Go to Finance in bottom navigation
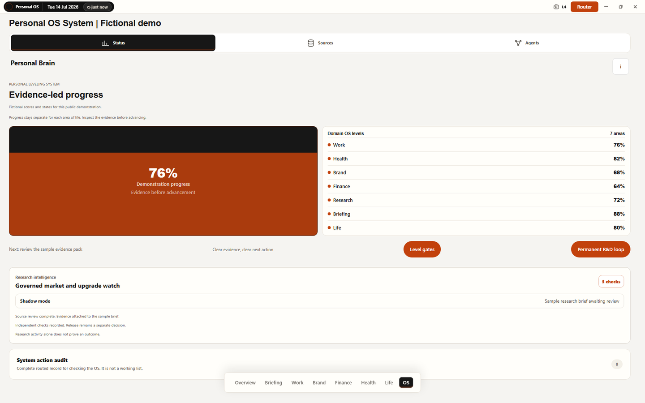 (x=343, y=383)
